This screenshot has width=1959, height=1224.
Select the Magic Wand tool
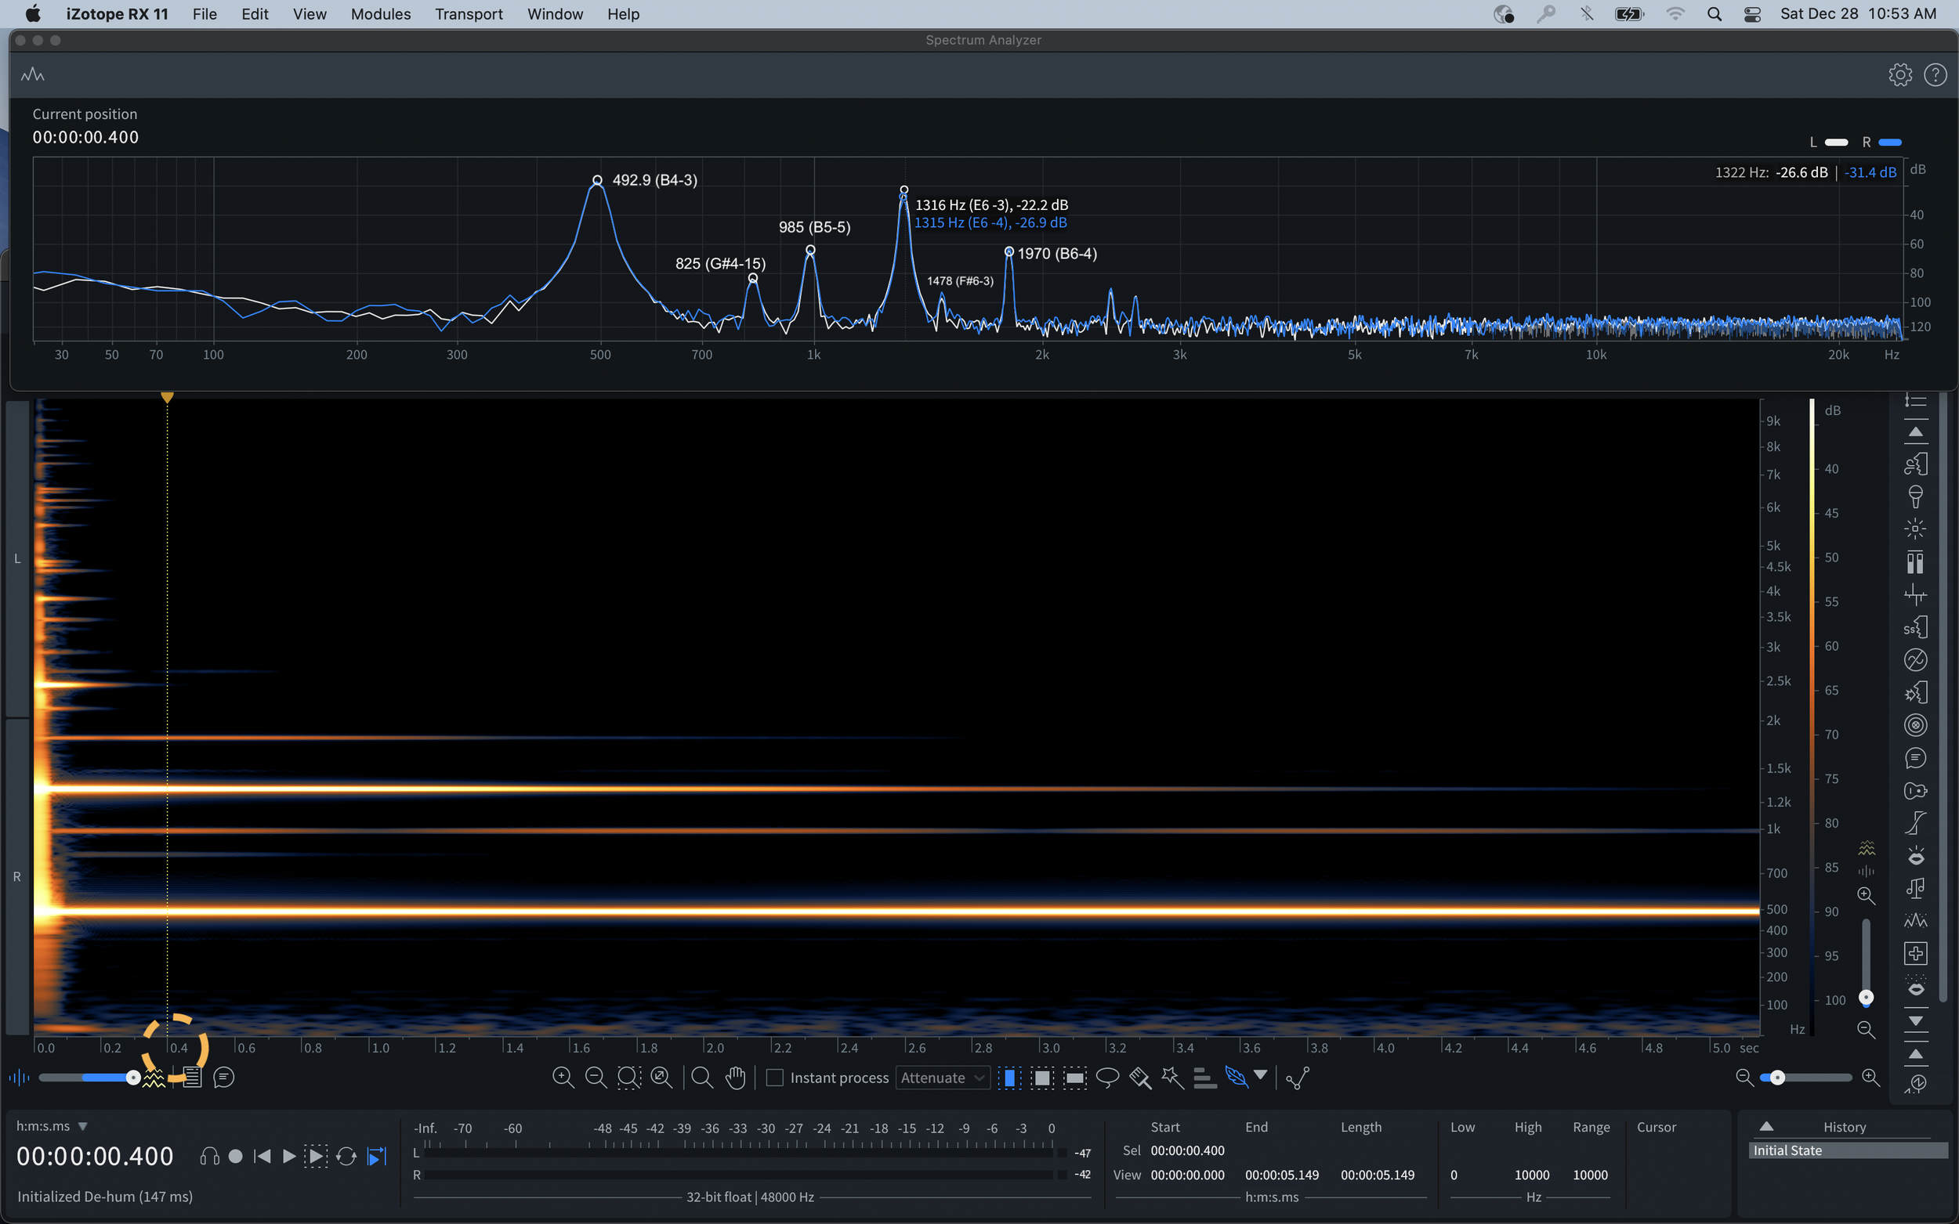[x=1171, y=1078]
